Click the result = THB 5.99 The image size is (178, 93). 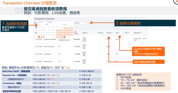(x=85, y=79)
